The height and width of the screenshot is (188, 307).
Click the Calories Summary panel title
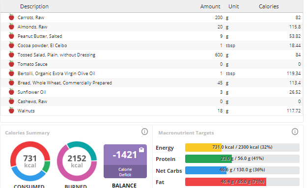coord(28,133)
